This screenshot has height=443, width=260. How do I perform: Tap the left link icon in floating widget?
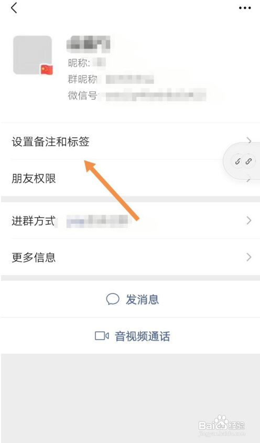pos(237,161)
